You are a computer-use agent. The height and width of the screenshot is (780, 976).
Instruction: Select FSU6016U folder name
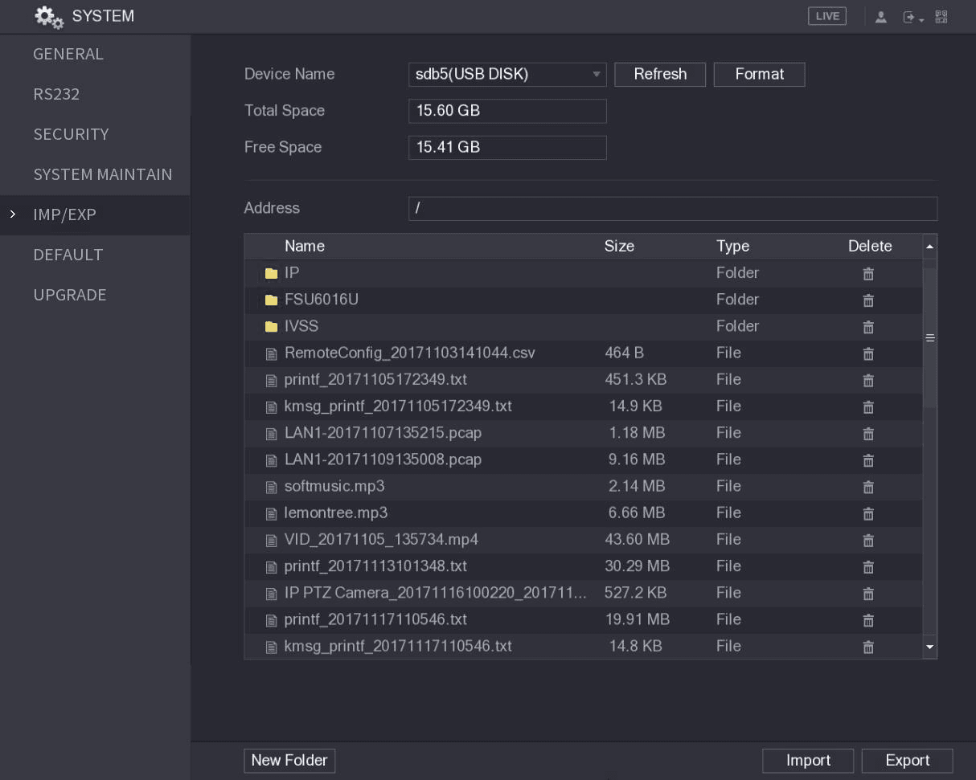(x=322, y=300)
